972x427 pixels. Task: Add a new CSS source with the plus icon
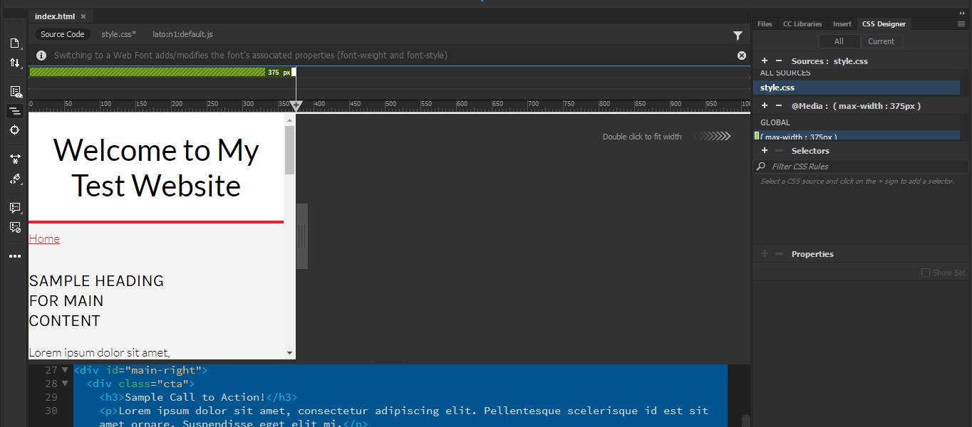[x=764, y=60]
